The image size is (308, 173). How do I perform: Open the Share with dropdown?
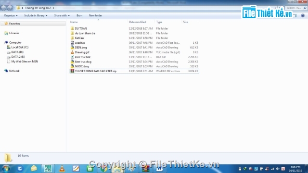tap(62, 15)
